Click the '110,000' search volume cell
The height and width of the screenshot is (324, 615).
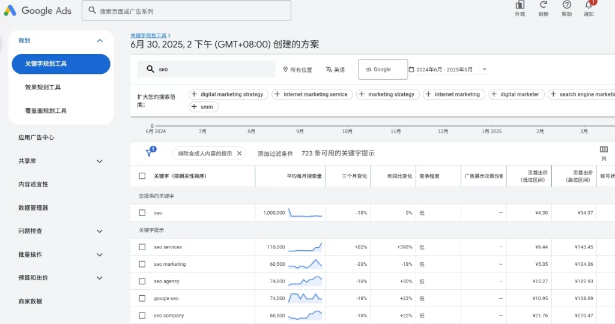[x=276, y=247]
